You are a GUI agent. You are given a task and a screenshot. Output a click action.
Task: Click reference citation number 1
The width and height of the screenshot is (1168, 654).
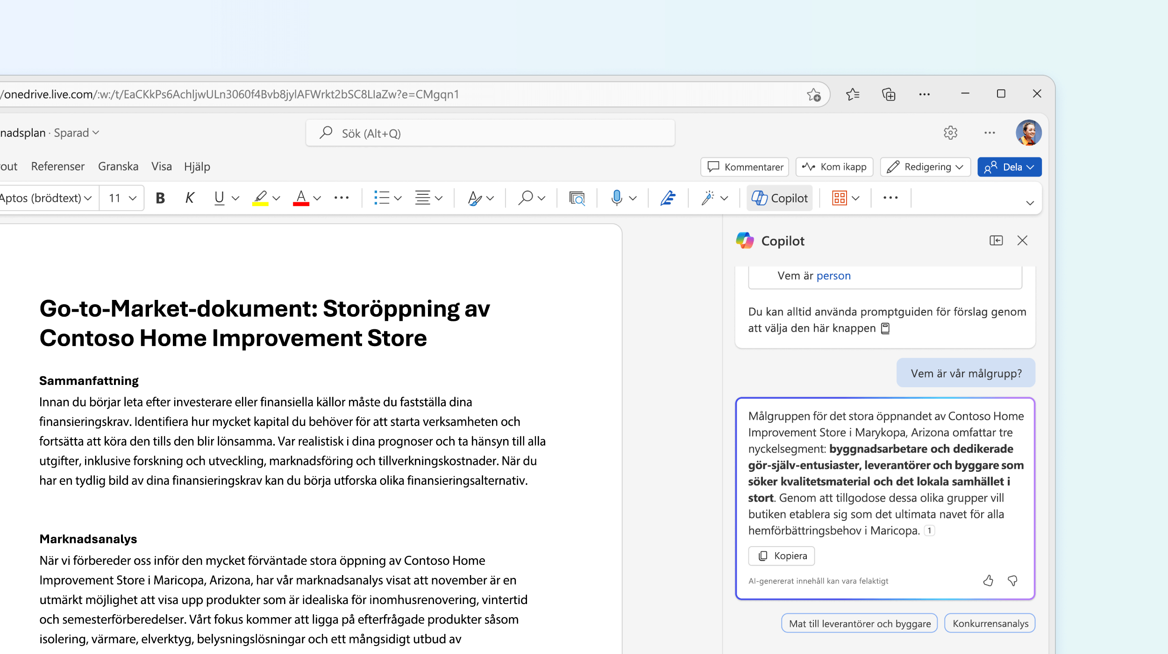click(x=929, y=531)
